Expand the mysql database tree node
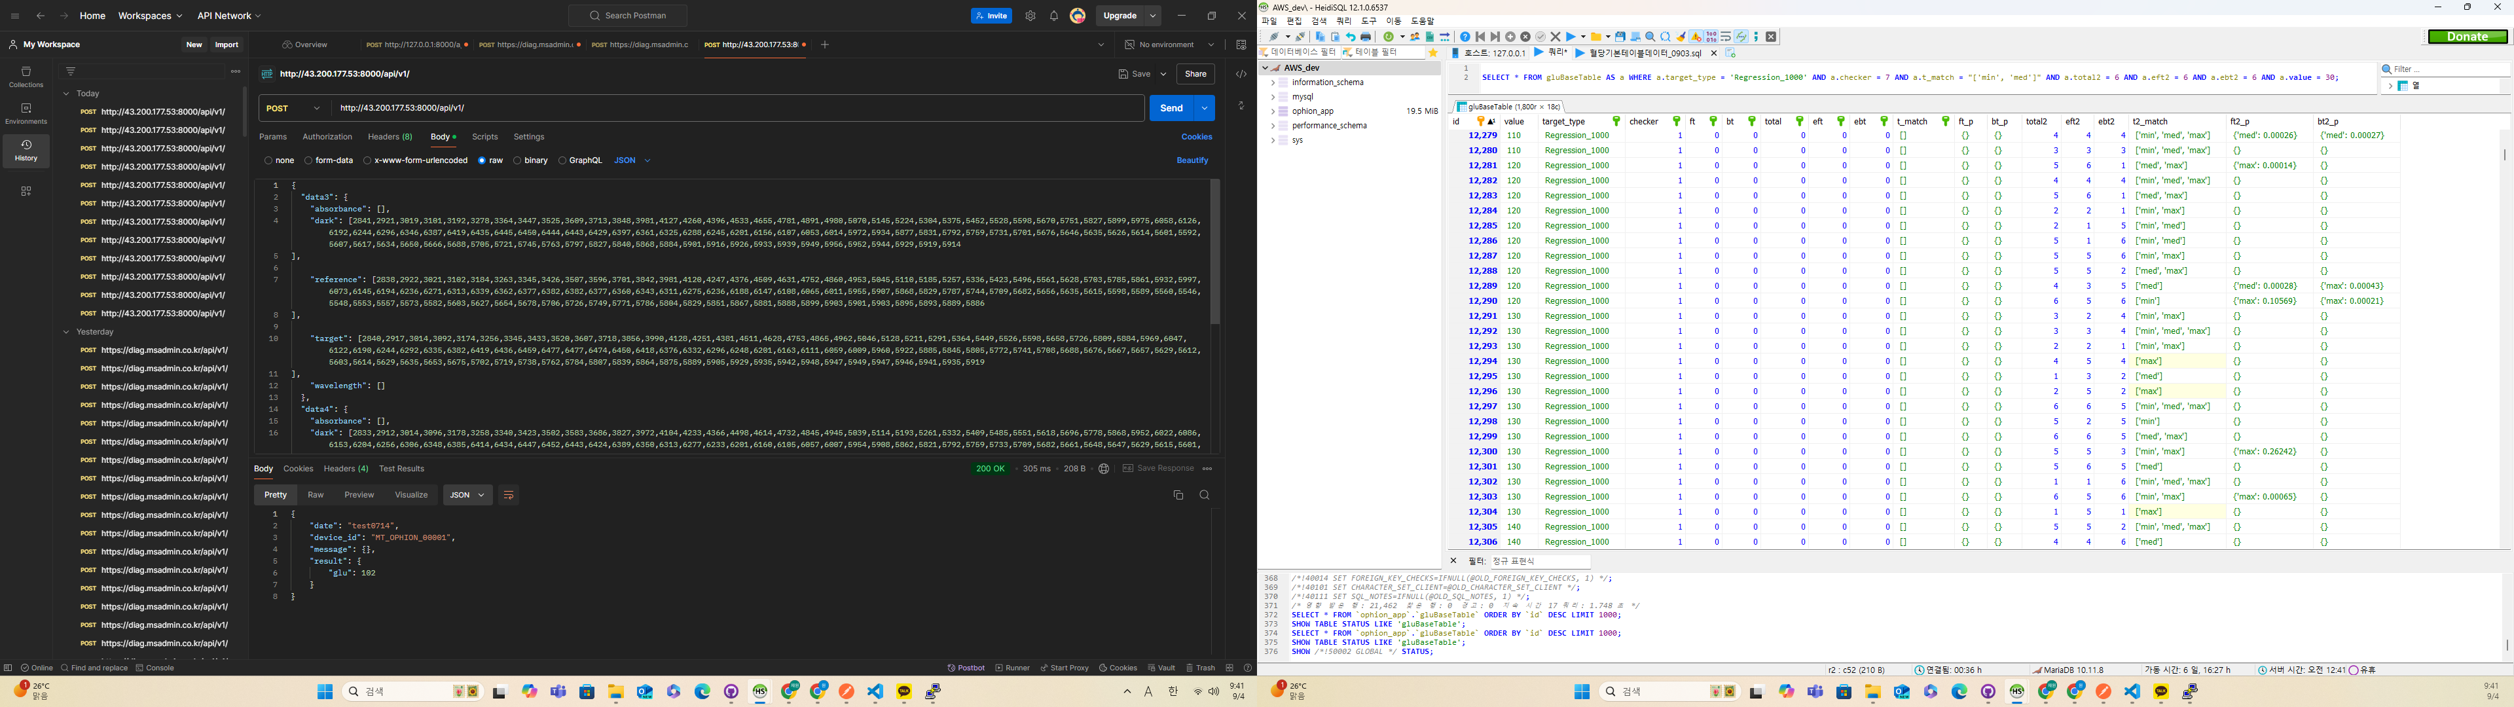Screen dimensions: 2514x707 tap(1273, 97)
